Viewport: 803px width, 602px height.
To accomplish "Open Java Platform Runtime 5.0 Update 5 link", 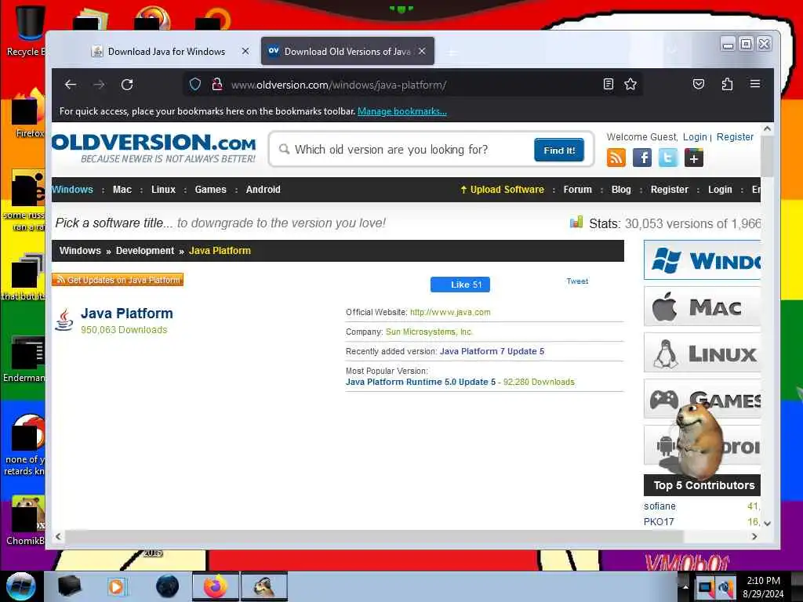I will [x=420, y=382].
